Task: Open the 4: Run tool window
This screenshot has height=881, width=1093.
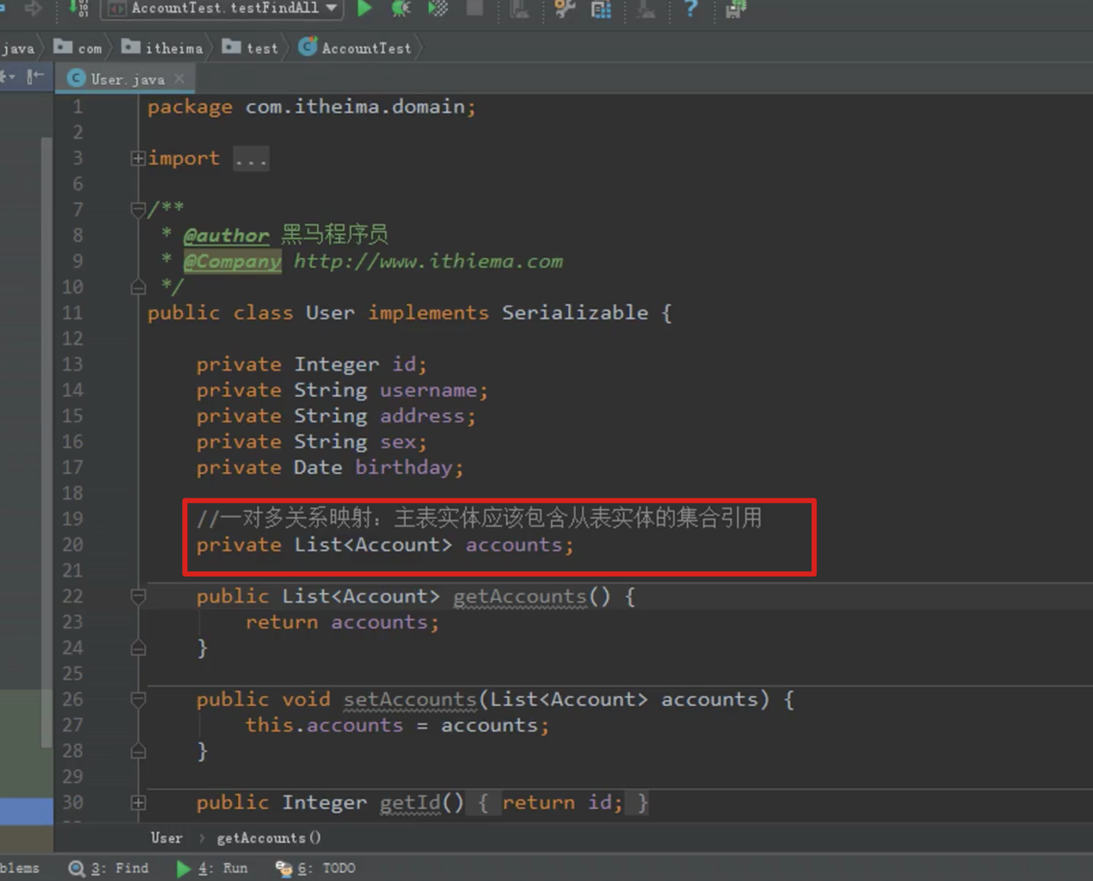Action: click(212, 868)
